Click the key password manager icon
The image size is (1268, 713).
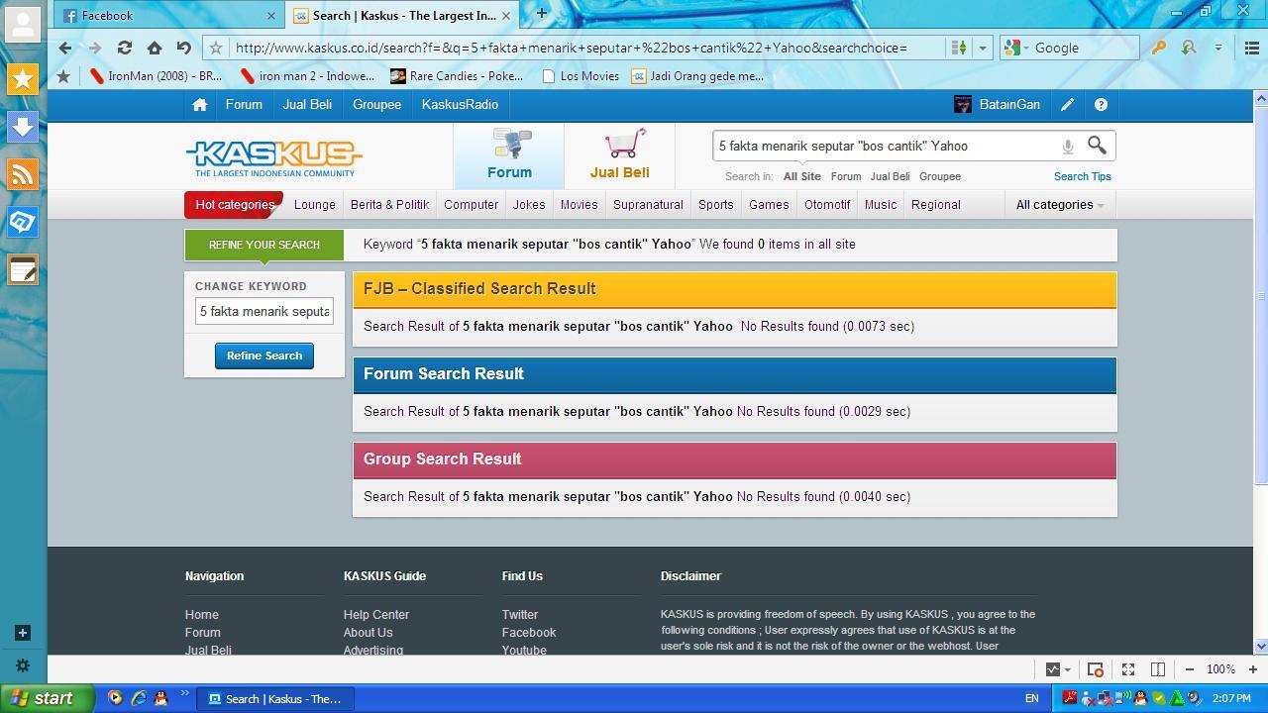pos(1158,48)
